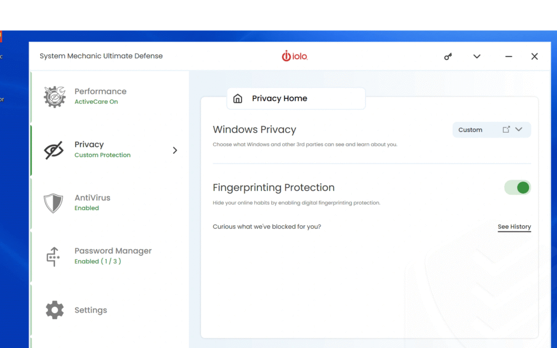The image size is (557, 348).
Task: Click the iolo logo
Action: pos(294,56)
